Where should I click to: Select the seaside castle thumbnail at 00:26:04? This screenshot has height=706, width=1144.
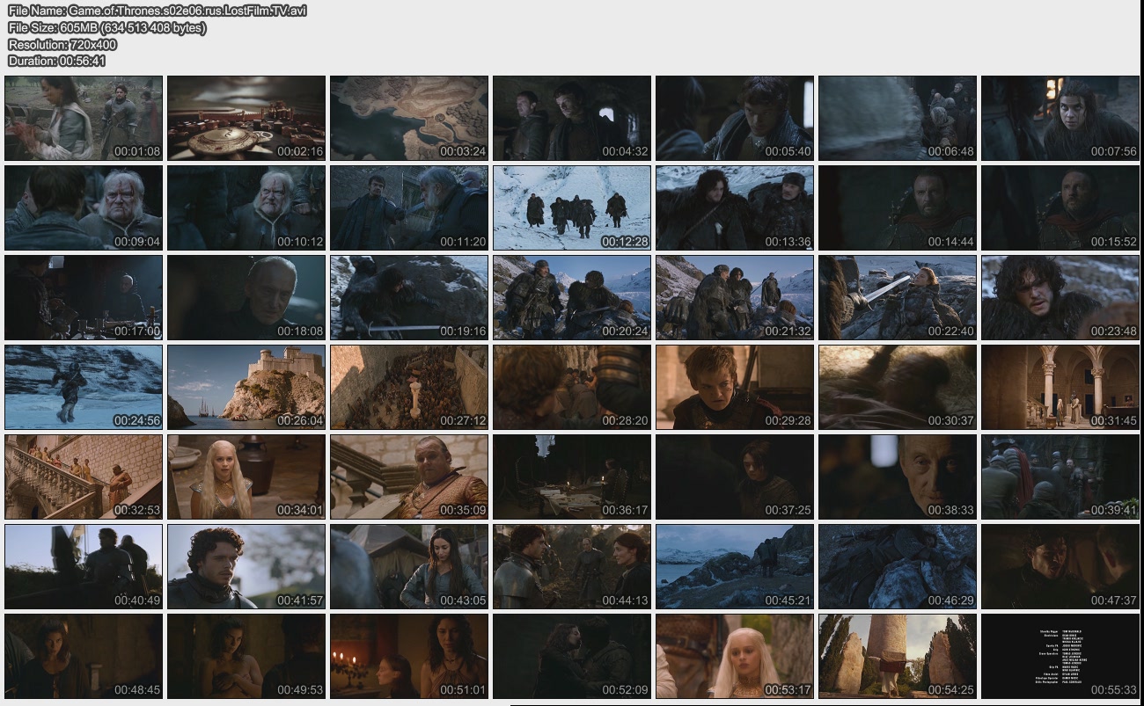[246, 388]
